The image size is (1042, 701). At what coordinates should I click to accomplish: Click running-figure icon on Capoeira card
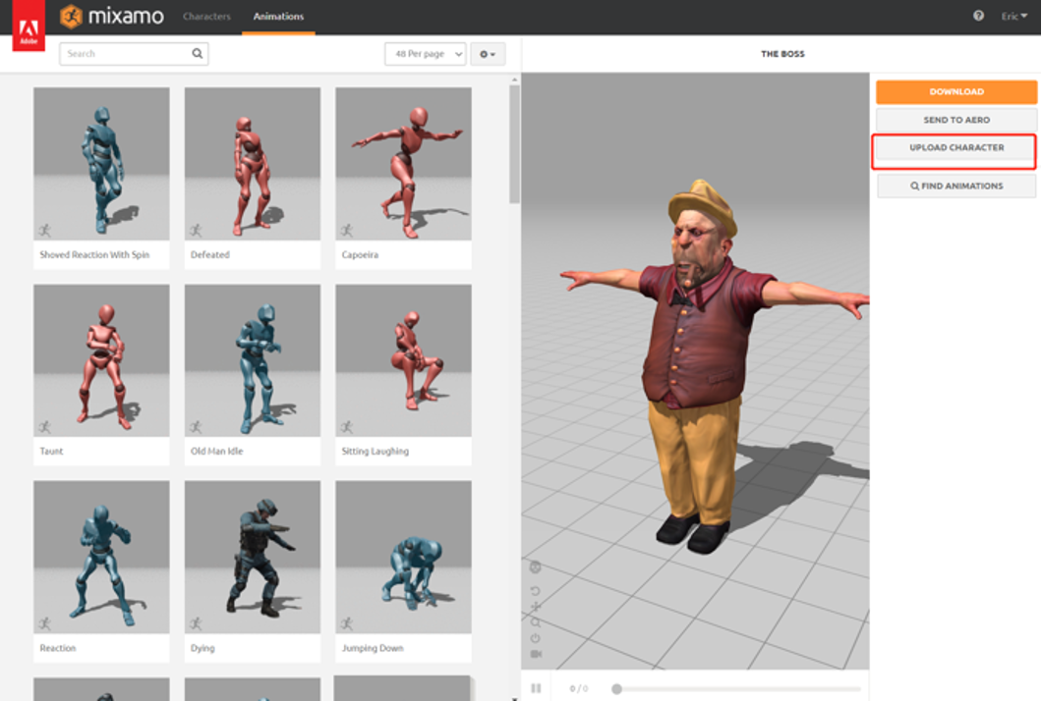[x=346, y=231]
